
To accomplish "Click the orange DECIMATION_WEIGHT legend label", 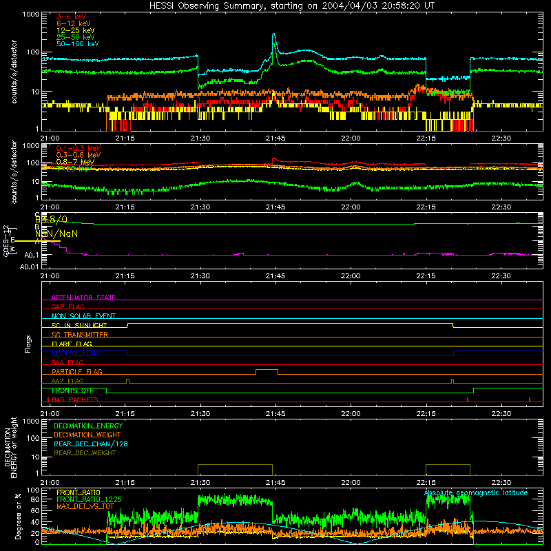I will click(87, 435).
